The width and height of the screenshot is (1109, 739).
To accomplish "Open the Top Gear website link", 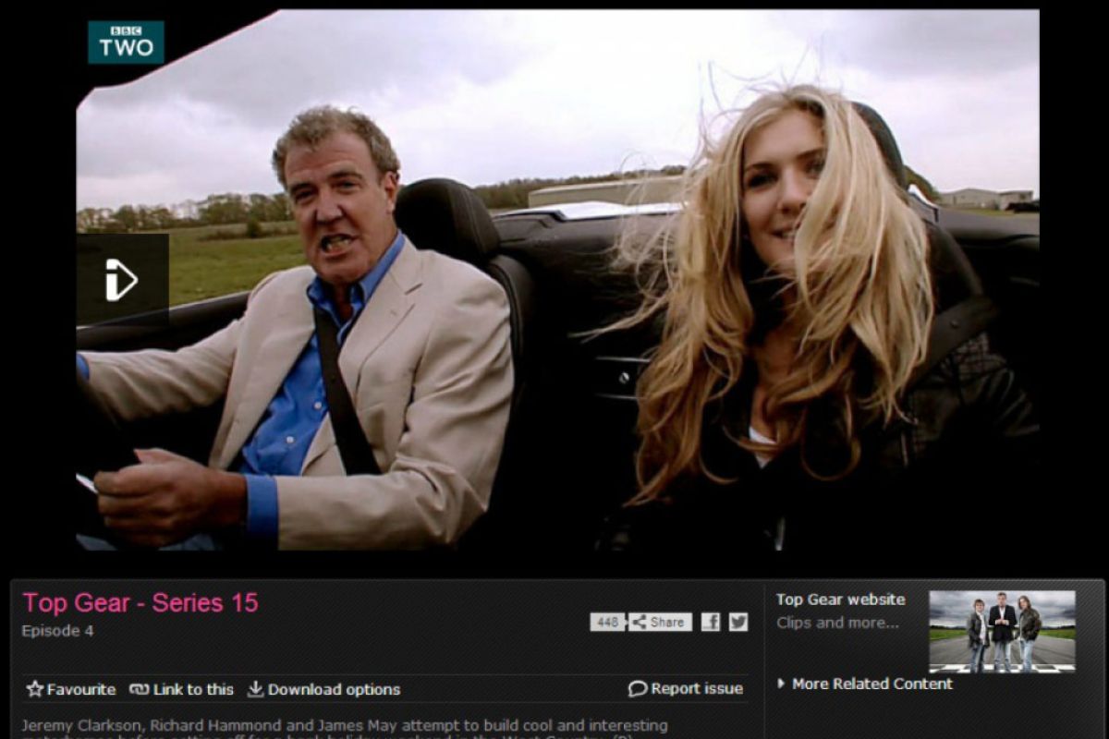I will click(x=840, y=600).
